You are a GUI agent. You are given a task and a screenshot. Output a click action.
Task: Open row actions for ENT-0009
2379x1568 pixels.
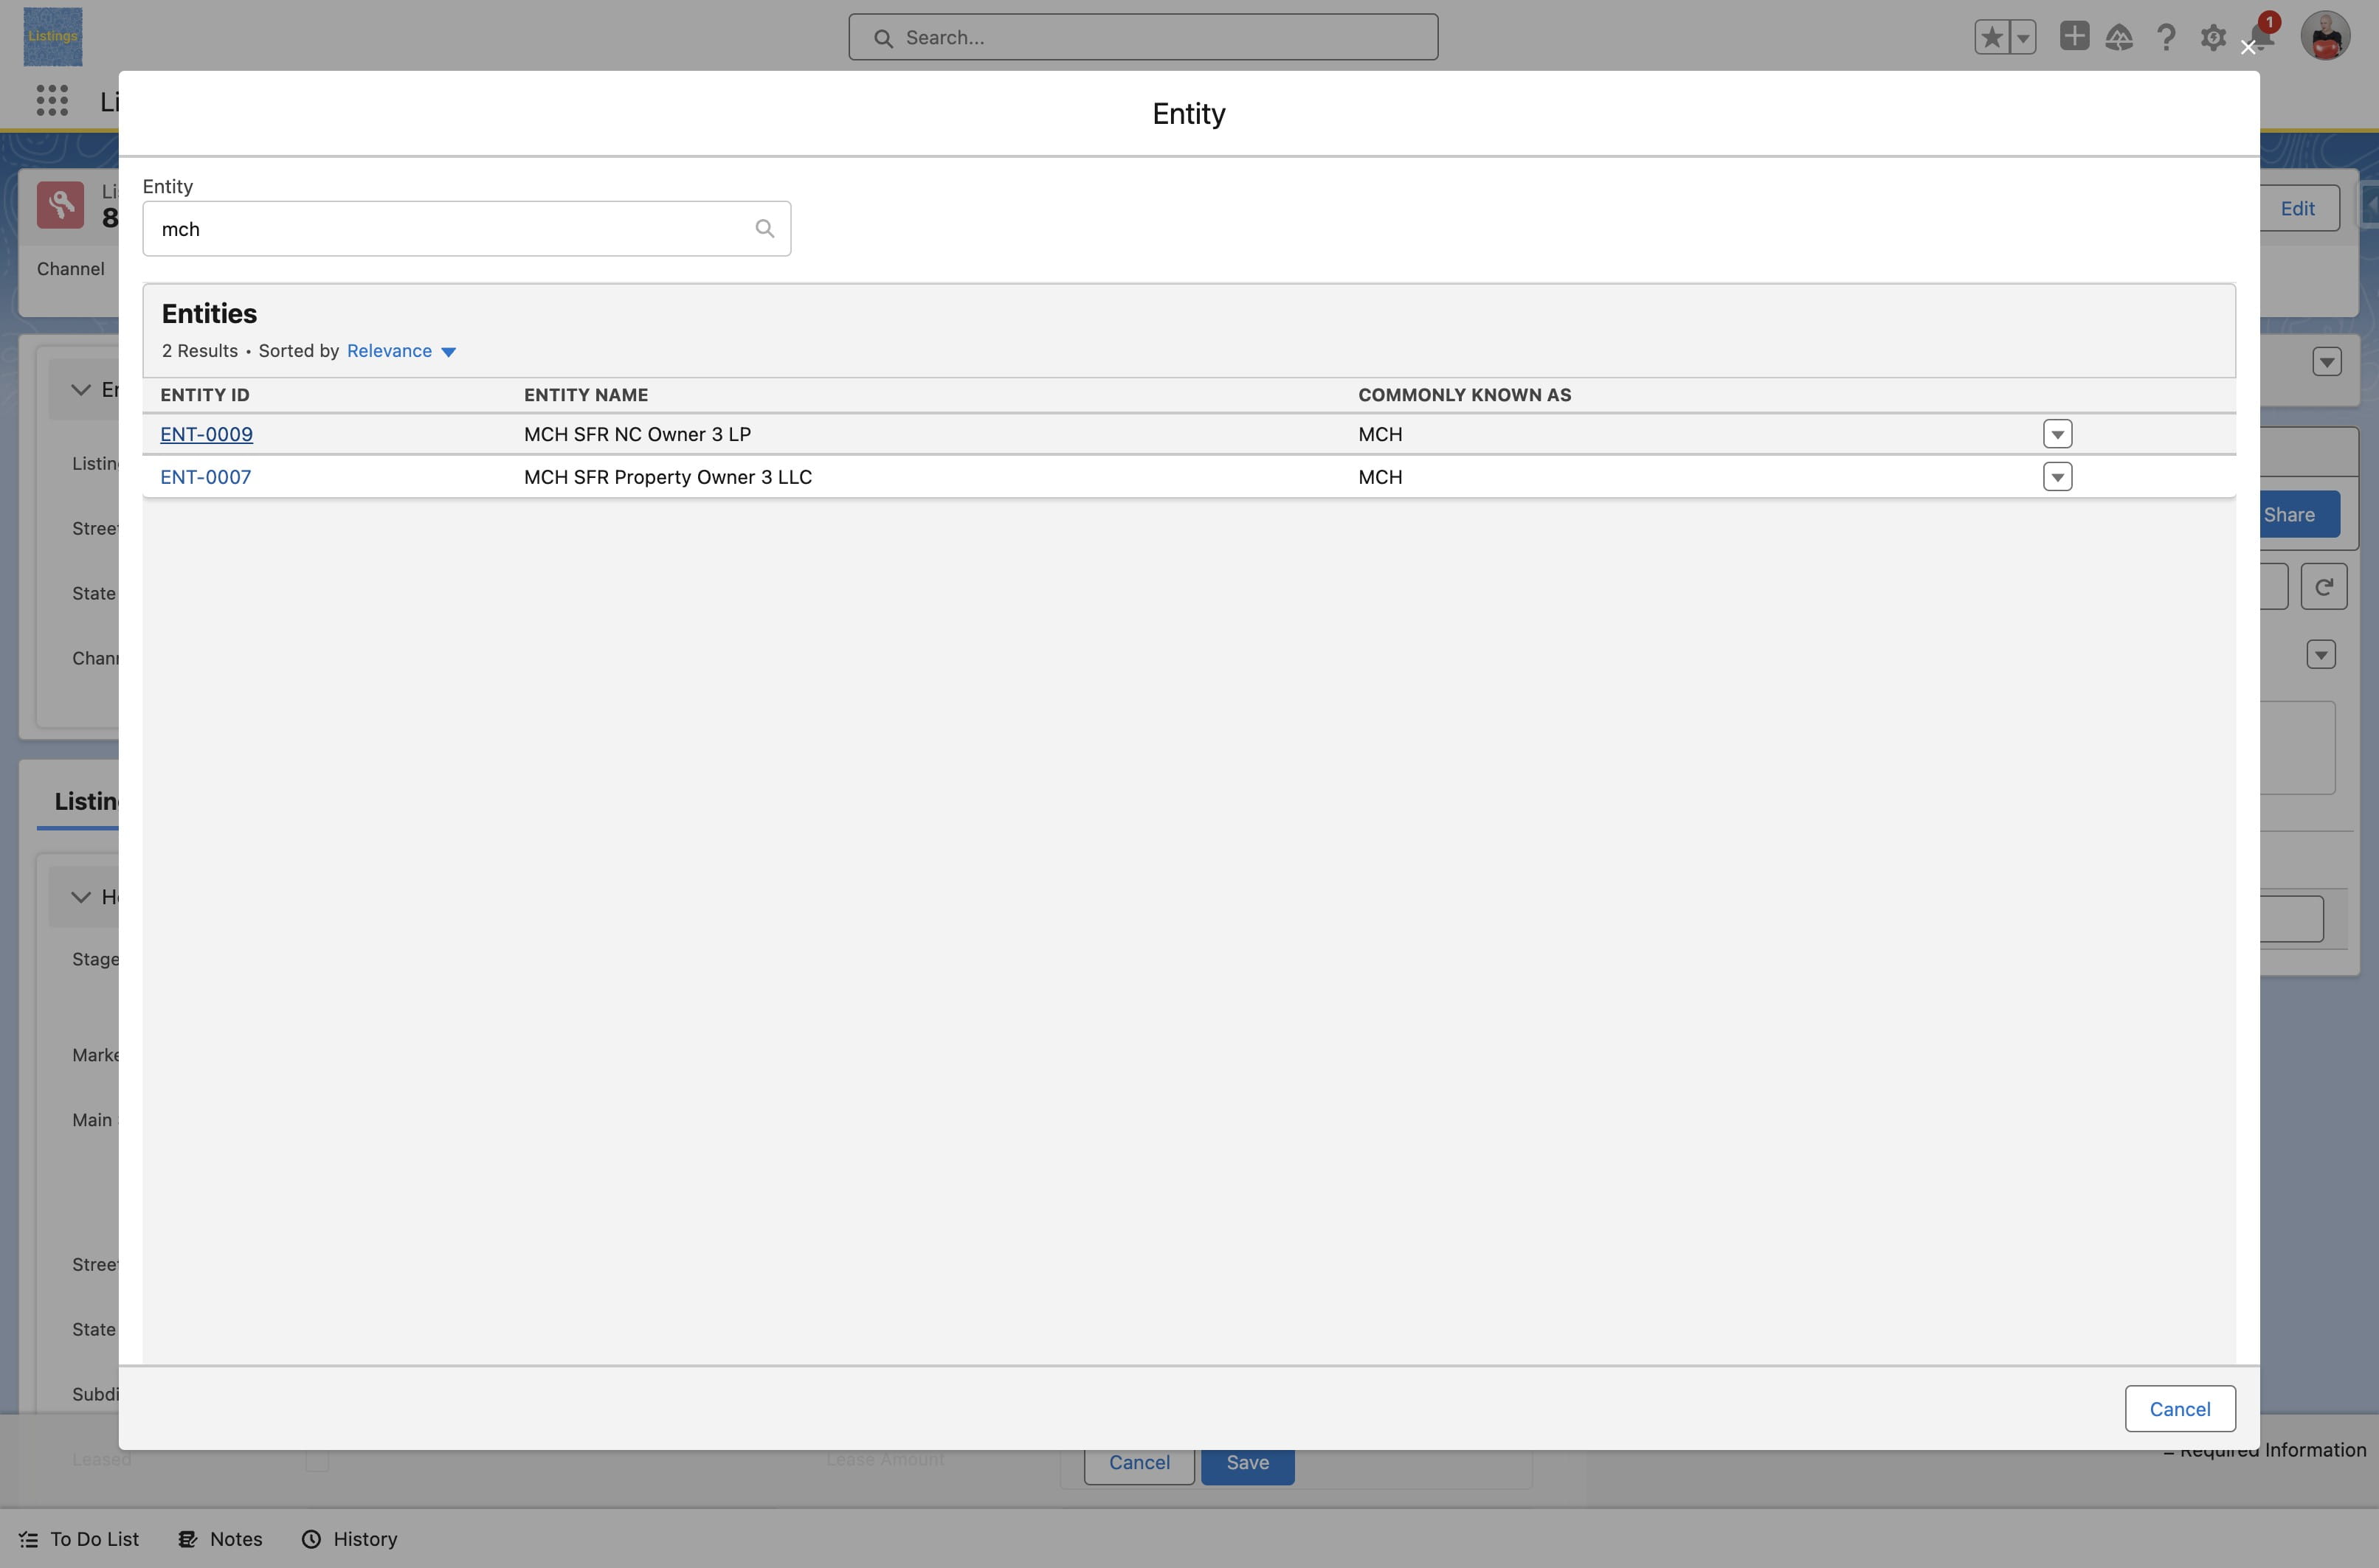click(x=2057, y=434)
